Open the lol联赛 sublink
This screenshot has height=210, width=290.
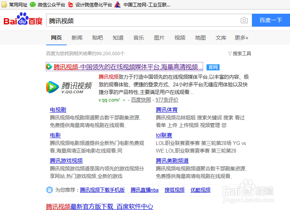tap(164, 135)
